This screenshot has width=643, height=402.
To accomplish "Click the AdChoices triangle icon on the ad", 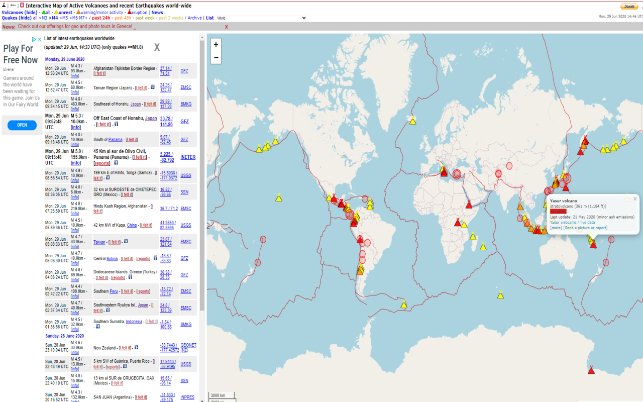I will [x=34, y=39].
